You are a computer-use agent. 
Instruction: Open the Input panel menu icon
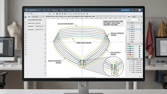point(43,17)
